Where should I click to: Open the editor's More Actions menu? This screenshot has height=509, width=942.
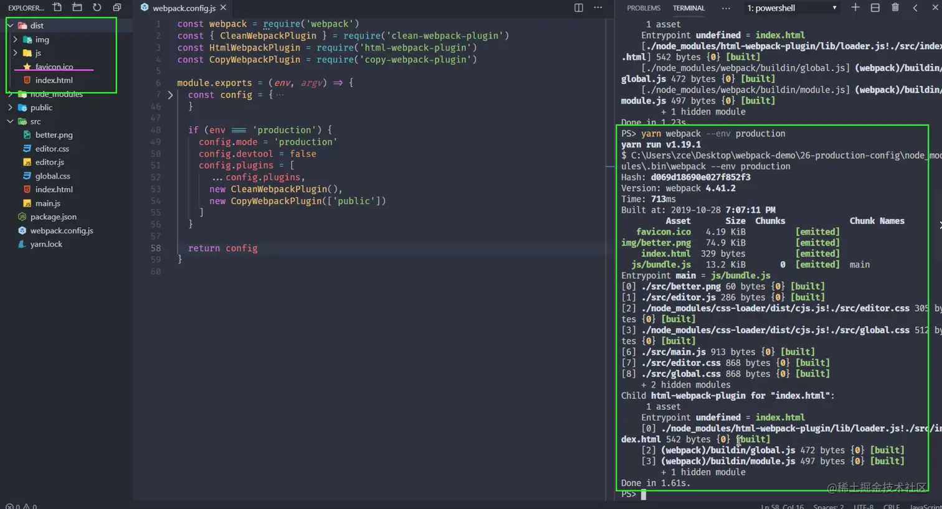tap(598, 7)
